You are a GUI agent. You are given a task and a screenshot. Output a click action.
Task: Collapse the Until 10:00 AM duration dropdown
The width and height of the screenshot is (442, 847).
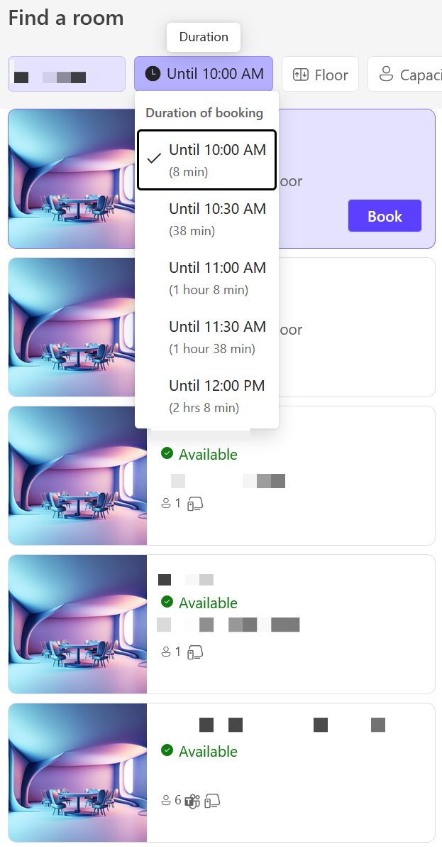pos(204,74)
